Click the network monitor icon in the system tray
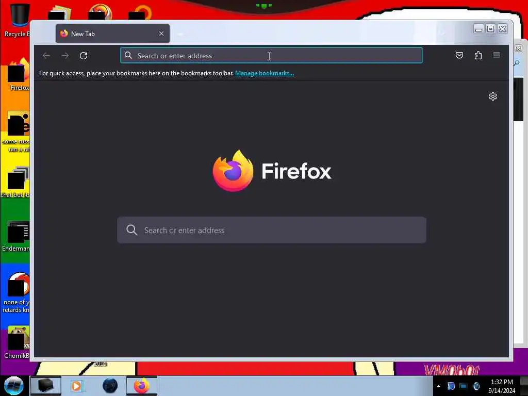This screenshot has height=396, width=528. 464,386
